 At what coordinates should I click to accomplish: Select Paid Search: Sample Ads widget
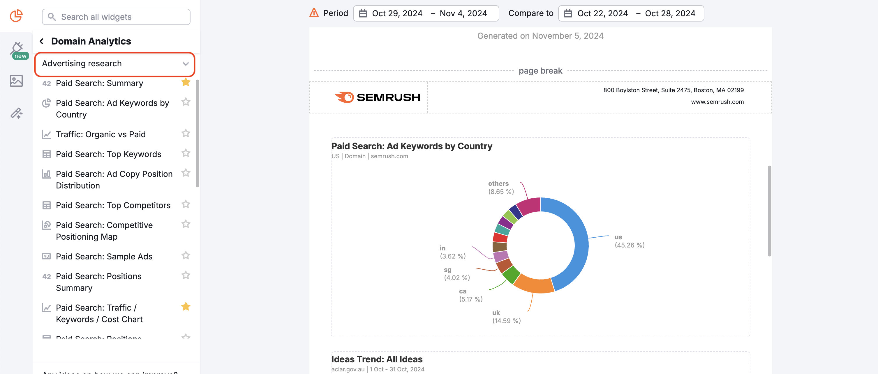104,256
